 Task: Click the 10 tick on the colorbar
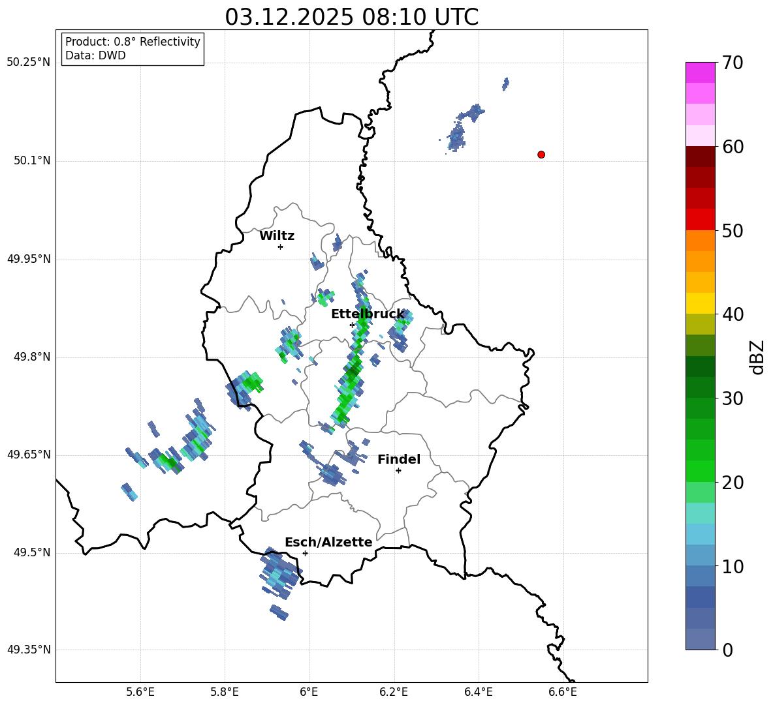(733, 566)
